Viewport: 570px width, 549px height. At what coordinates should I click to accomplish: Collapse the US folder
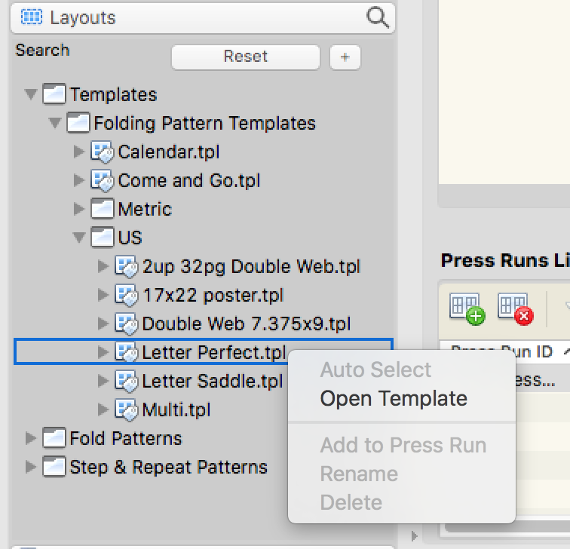pos(78,238)
